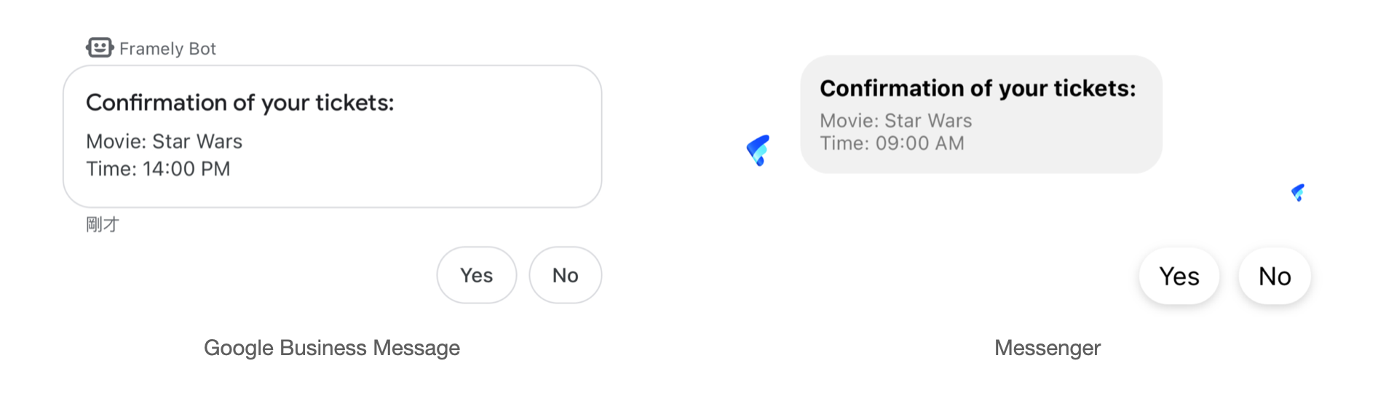The width and height of the screenshot is (1386, 409).
Task: Tap the No quick reply in Messenger
Action: [1275, 277]
